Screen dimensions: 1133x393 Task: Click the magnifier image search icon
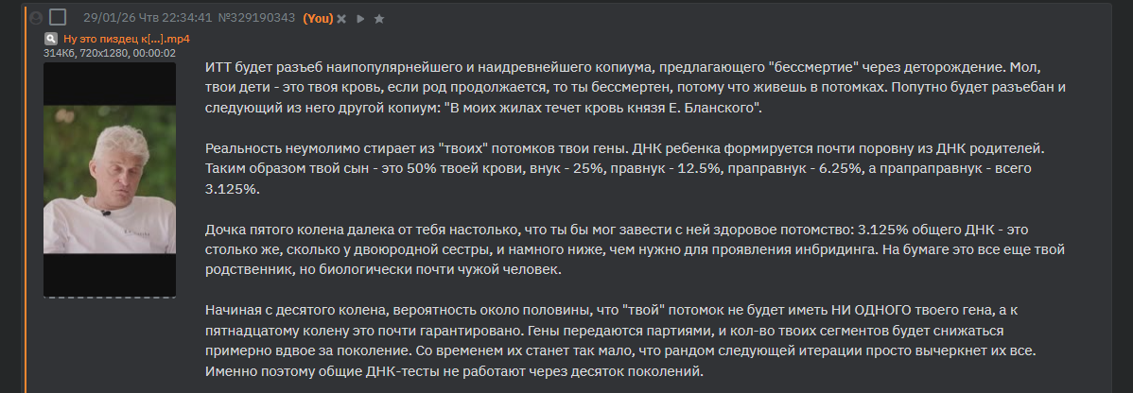[x=51, y=39]
